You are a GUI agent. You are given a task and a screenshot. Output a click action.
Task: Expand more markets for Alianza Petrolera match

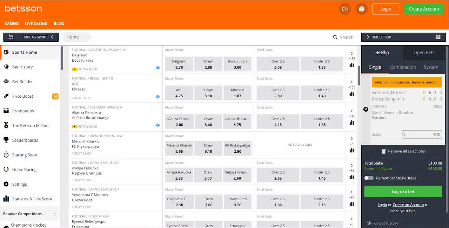[351, 111]
